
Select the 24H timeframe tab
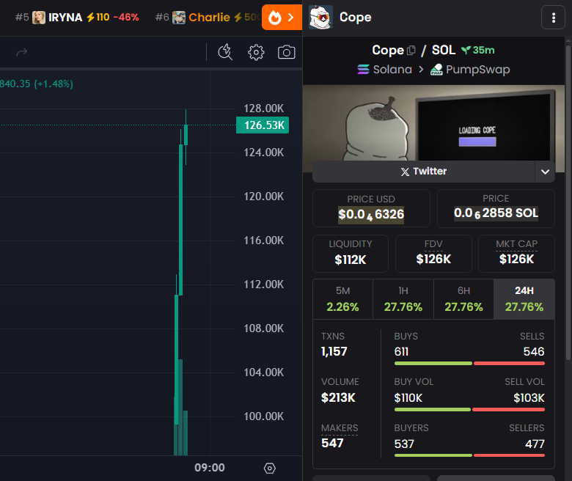(524, 299)
